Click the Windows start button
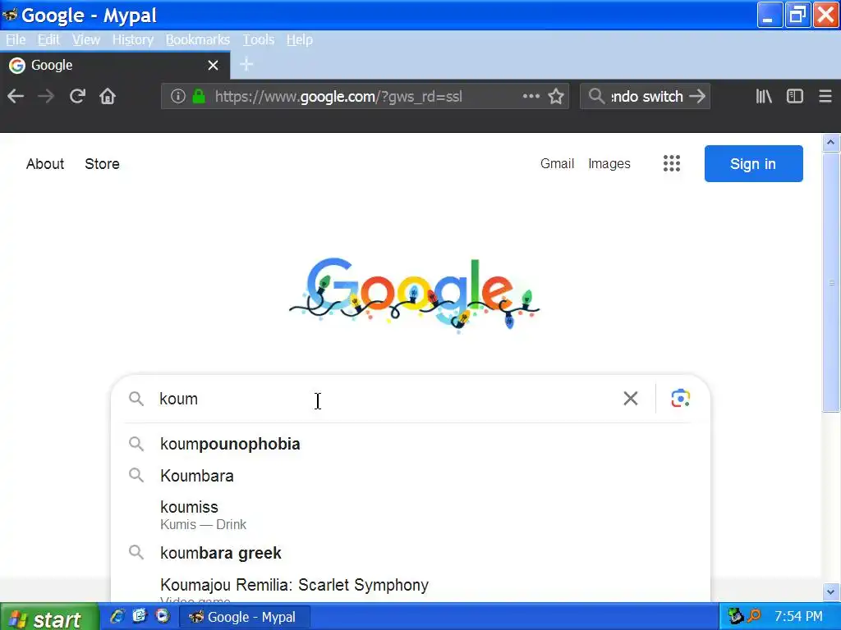This screenshot has height=630, width=841. click(x=49, y=617)
